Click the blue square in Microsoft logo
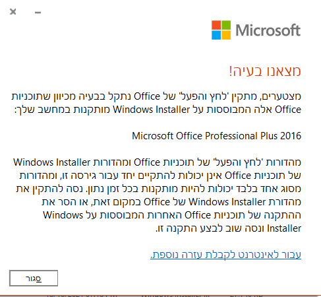 coord(216,35)
